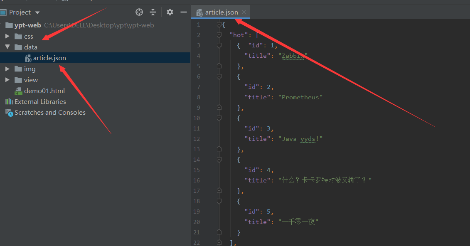Click the fold end marker on line 5
470x246 pixels.
[219, 66]
